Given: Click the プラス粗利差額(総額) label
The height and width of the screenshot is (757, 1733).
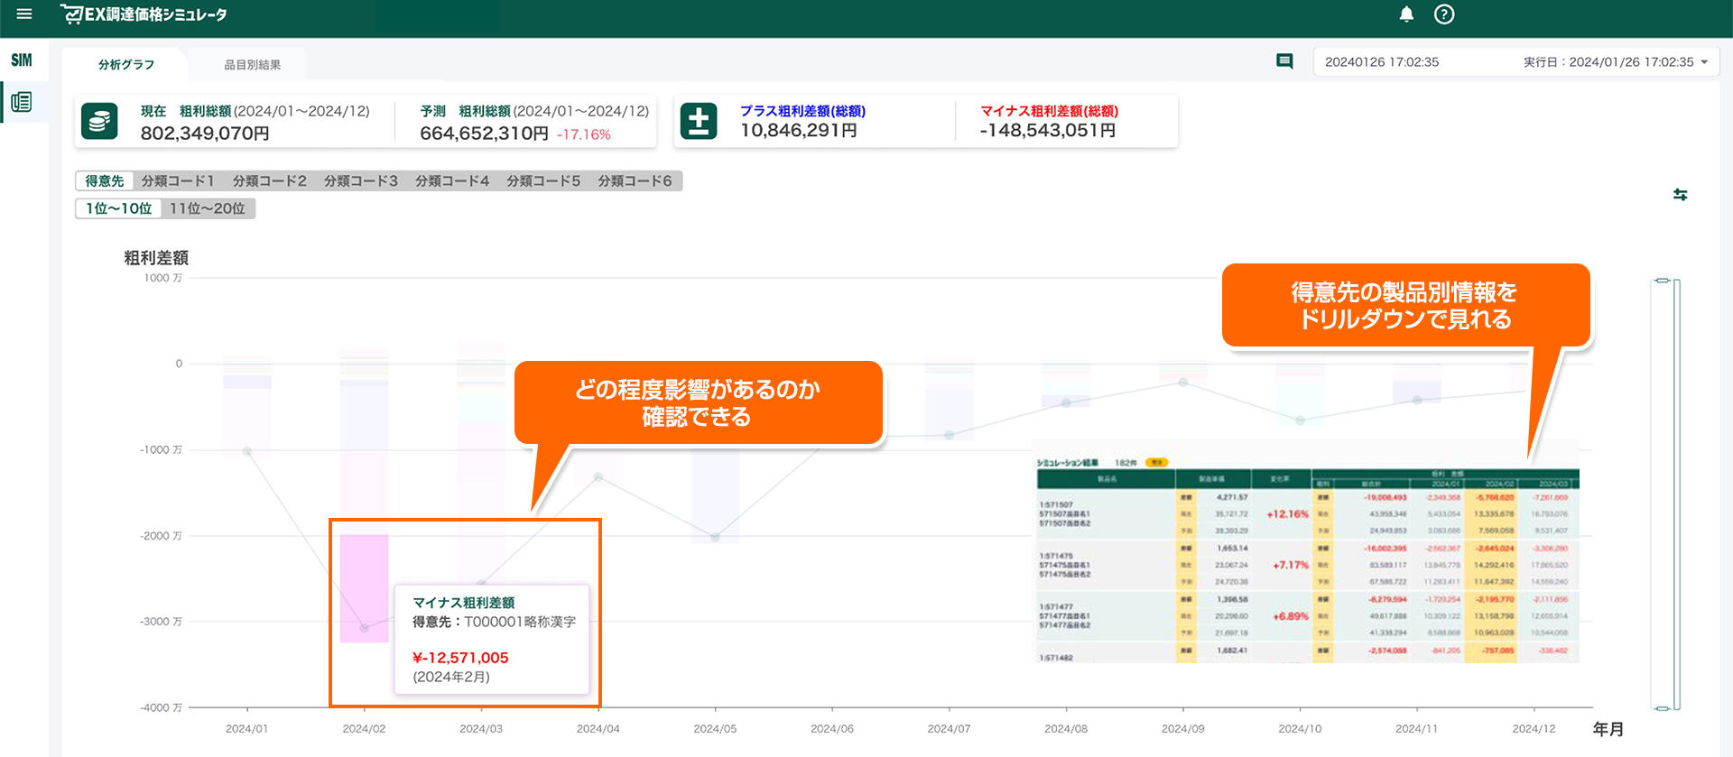Looking at the screenshot, I should (x=802, y=111).
